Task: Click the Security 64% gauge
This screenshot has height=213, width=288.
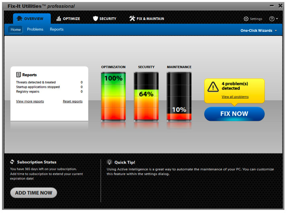Action: click(x=146, y=97)
